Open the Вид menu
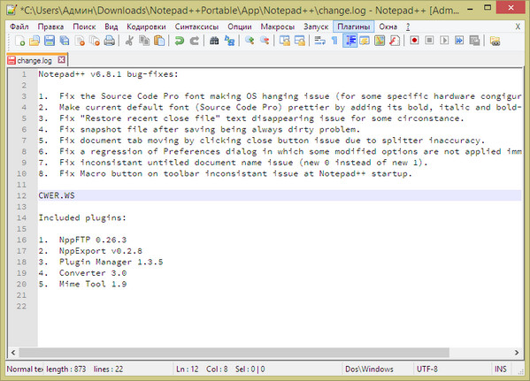The image size is (530, 381). pyautogui.click(x=111, y=27)
